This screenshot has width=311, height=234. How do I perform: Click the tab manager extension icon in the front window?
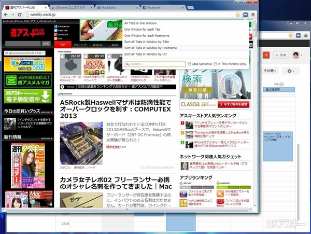point(245,15)
